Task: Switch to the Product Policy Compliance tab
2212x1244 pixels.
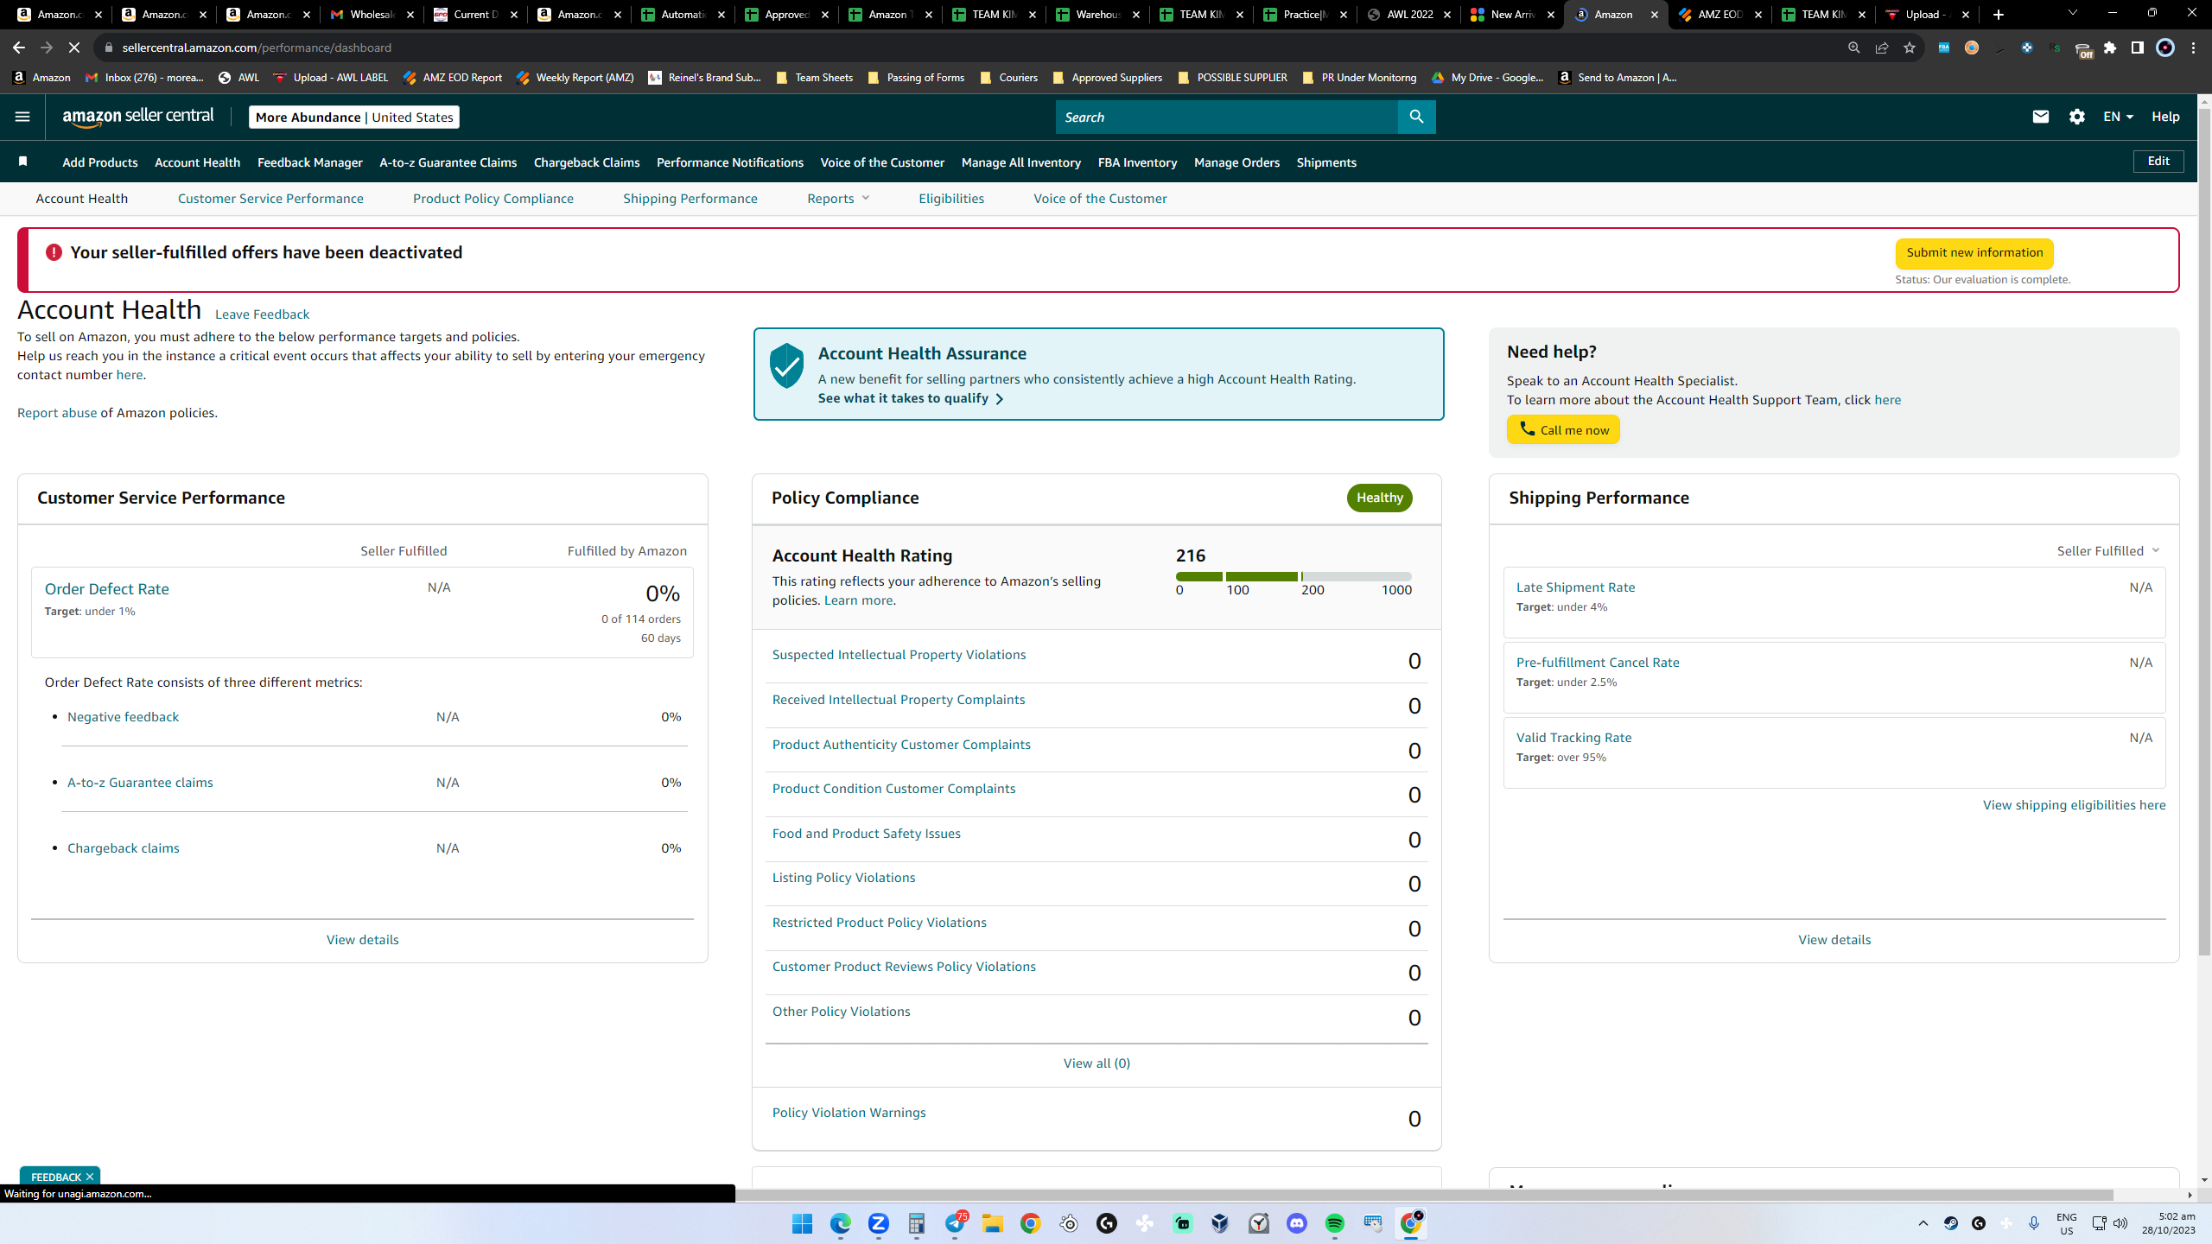Action: [x=493, y=199]
